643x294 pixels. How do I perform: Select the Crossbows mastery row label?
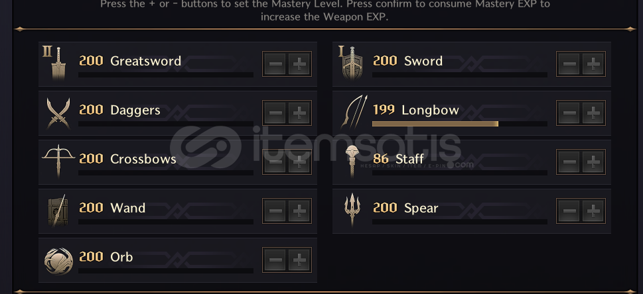143,159
